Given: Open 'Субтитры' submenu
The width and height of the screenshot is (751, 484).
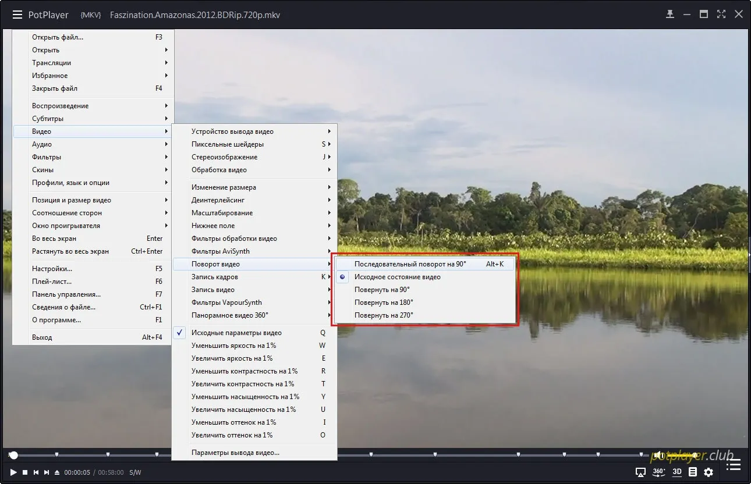Looking at the screenshot, I should coord(92,119).
